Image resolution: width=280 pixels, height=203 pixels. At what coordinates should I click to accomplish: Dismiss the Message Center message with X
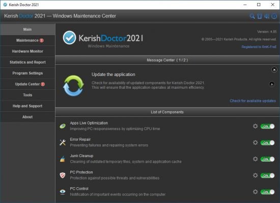pos(274,70)
